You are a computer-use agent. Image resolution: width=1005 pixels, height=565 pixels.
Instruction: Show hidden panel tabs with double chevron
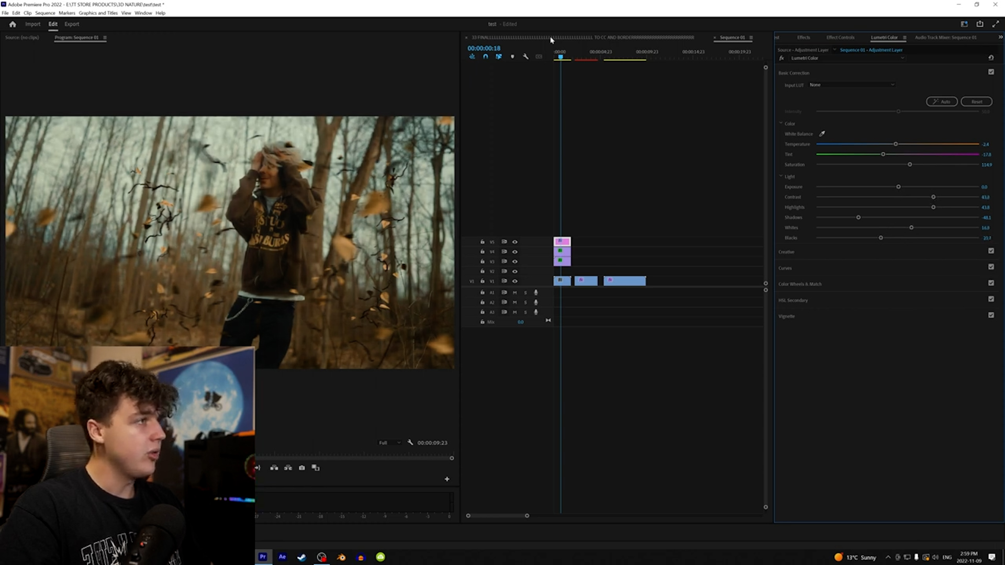[1000, 37]
